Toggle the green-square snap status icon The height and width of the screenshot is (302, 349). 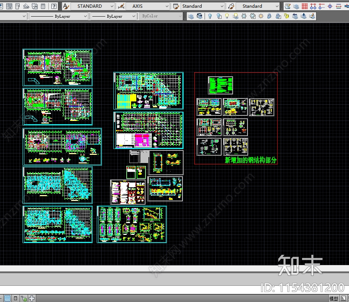pyautogui.click(x=24, y=298)
